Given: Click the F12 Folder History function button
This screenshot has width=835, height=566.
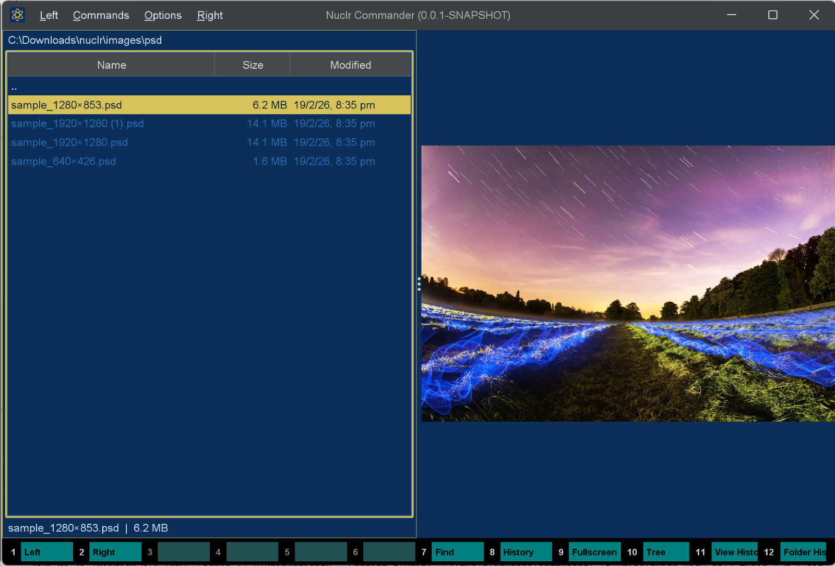Looking at the screenshot, I should [804, 552].
